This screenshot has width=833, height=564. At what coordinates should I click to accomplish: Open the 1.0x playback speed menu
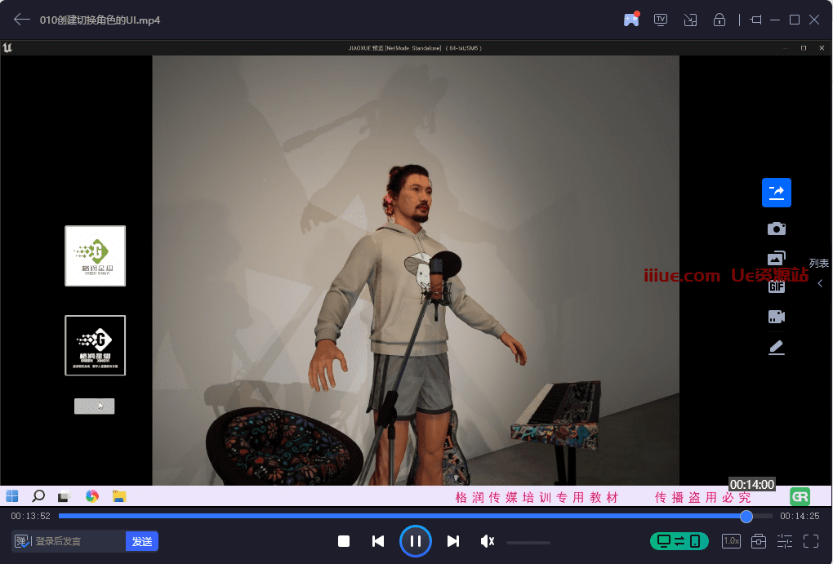(731, 541)
